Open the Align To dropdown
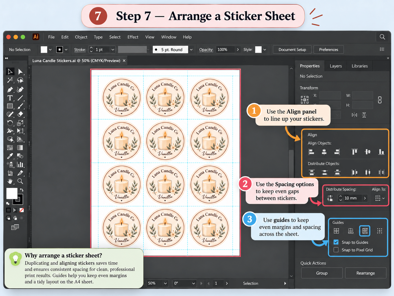Viewport: 394px width, 296px height. pos(380,198)
